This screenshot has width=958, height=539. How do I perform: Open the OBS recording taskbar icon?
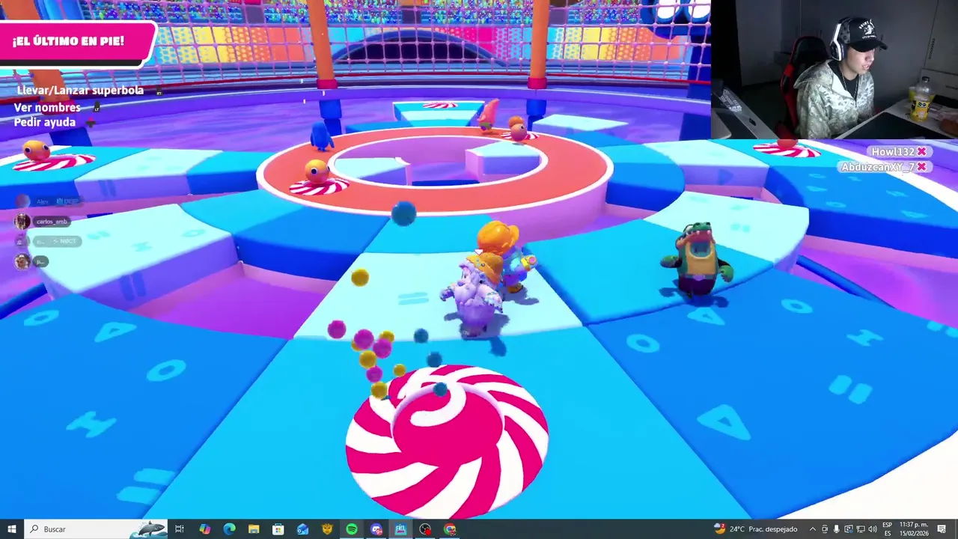pyautogui.click(x=425, y=529)
